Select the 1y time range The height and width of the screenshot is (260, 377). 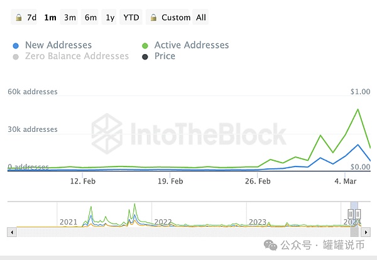pos(111,18)
